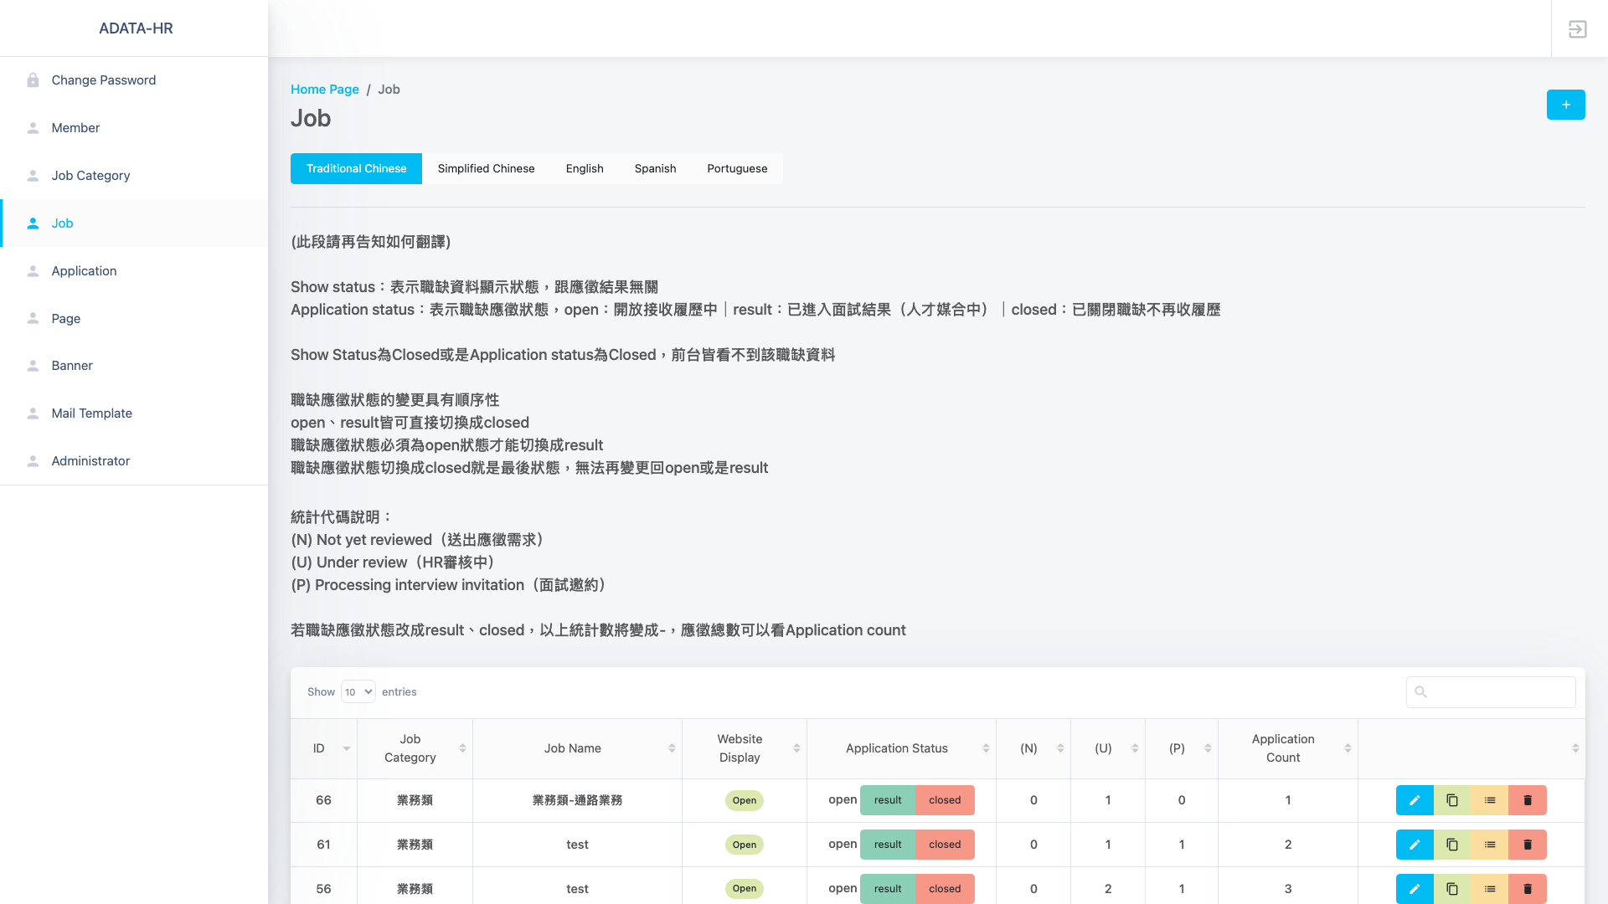The width and height of the screenshot is (1608, 904).
Task: Duplicate job 61 using the copy icon
Action: (x=1452, y=845)
